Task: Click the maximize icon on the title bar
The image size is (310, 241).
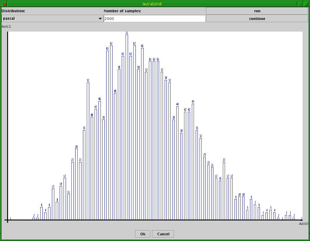Action: click(x=306, y=4)
